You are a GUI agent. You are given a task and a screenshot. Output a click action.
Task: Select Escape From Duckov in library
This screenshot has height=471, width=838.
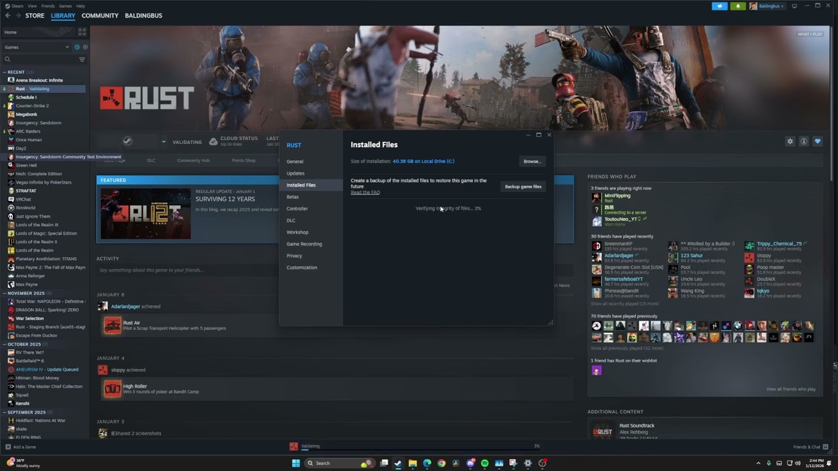pyautogui.click(x=36, y=336)
